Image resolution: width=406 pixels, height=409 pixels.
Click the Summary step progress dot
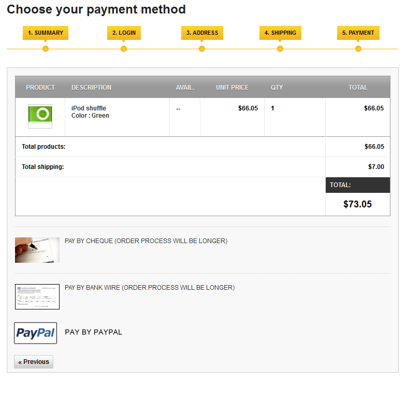point(46,49)
